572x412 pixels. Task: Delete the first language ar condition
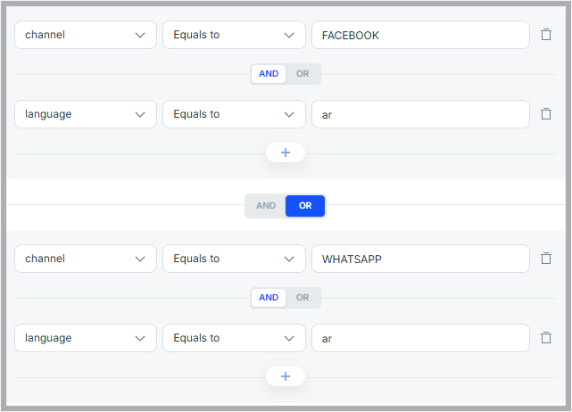pyautogui.click(x=546, y=114)
